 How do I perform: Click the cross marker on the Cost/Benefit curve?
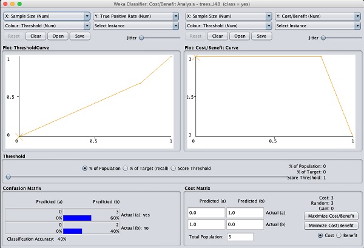pos(196,56)
